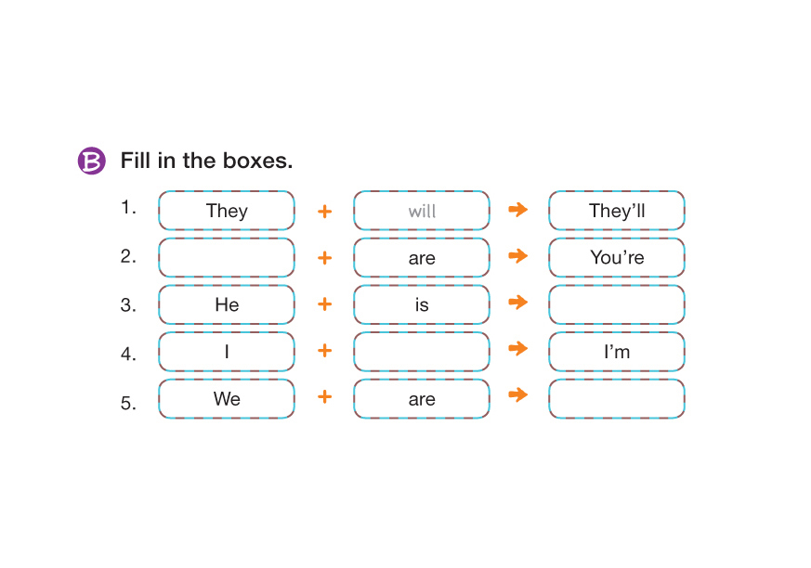Click the gray 'will' box
Screen dimensions: 811x568
point(422,211)
